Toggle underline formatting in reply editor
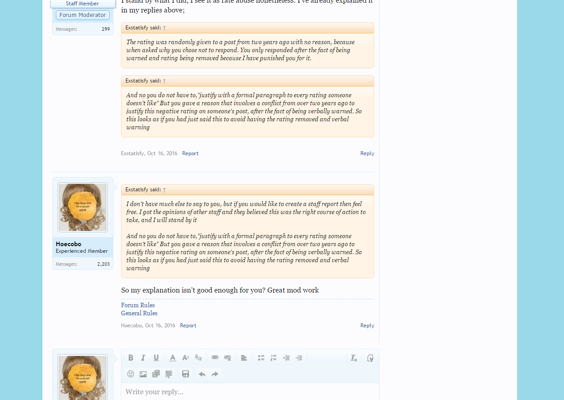This screenshot has height=400, width=564. click(x=156, y=358)
